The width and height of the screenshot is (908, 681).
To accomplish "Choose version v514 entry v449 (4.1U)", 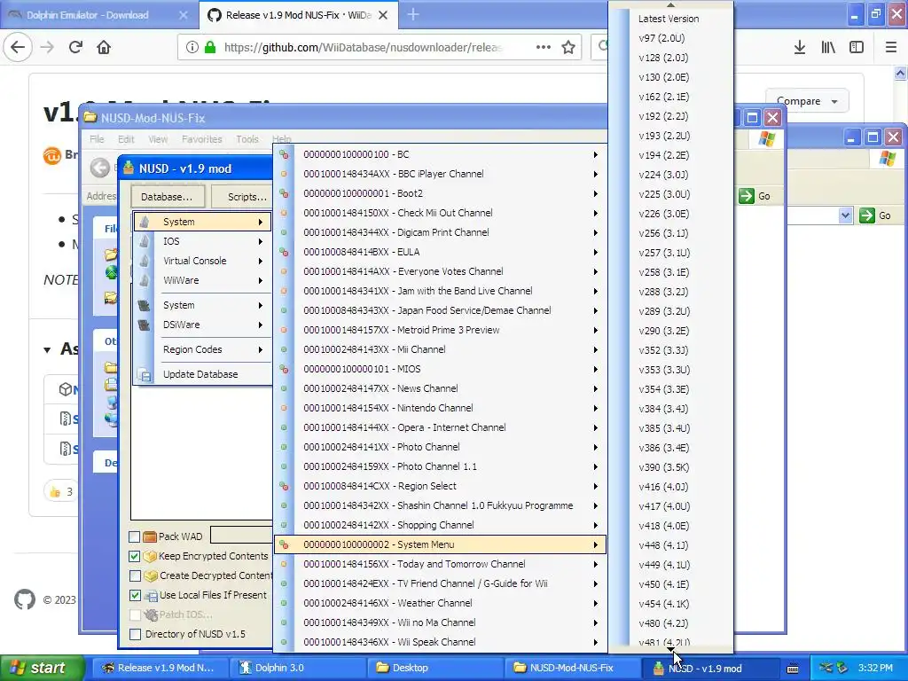I will (x=664, y=565).
